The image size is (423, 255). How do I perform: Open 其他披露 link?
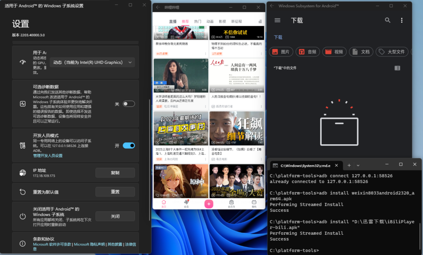115,244
